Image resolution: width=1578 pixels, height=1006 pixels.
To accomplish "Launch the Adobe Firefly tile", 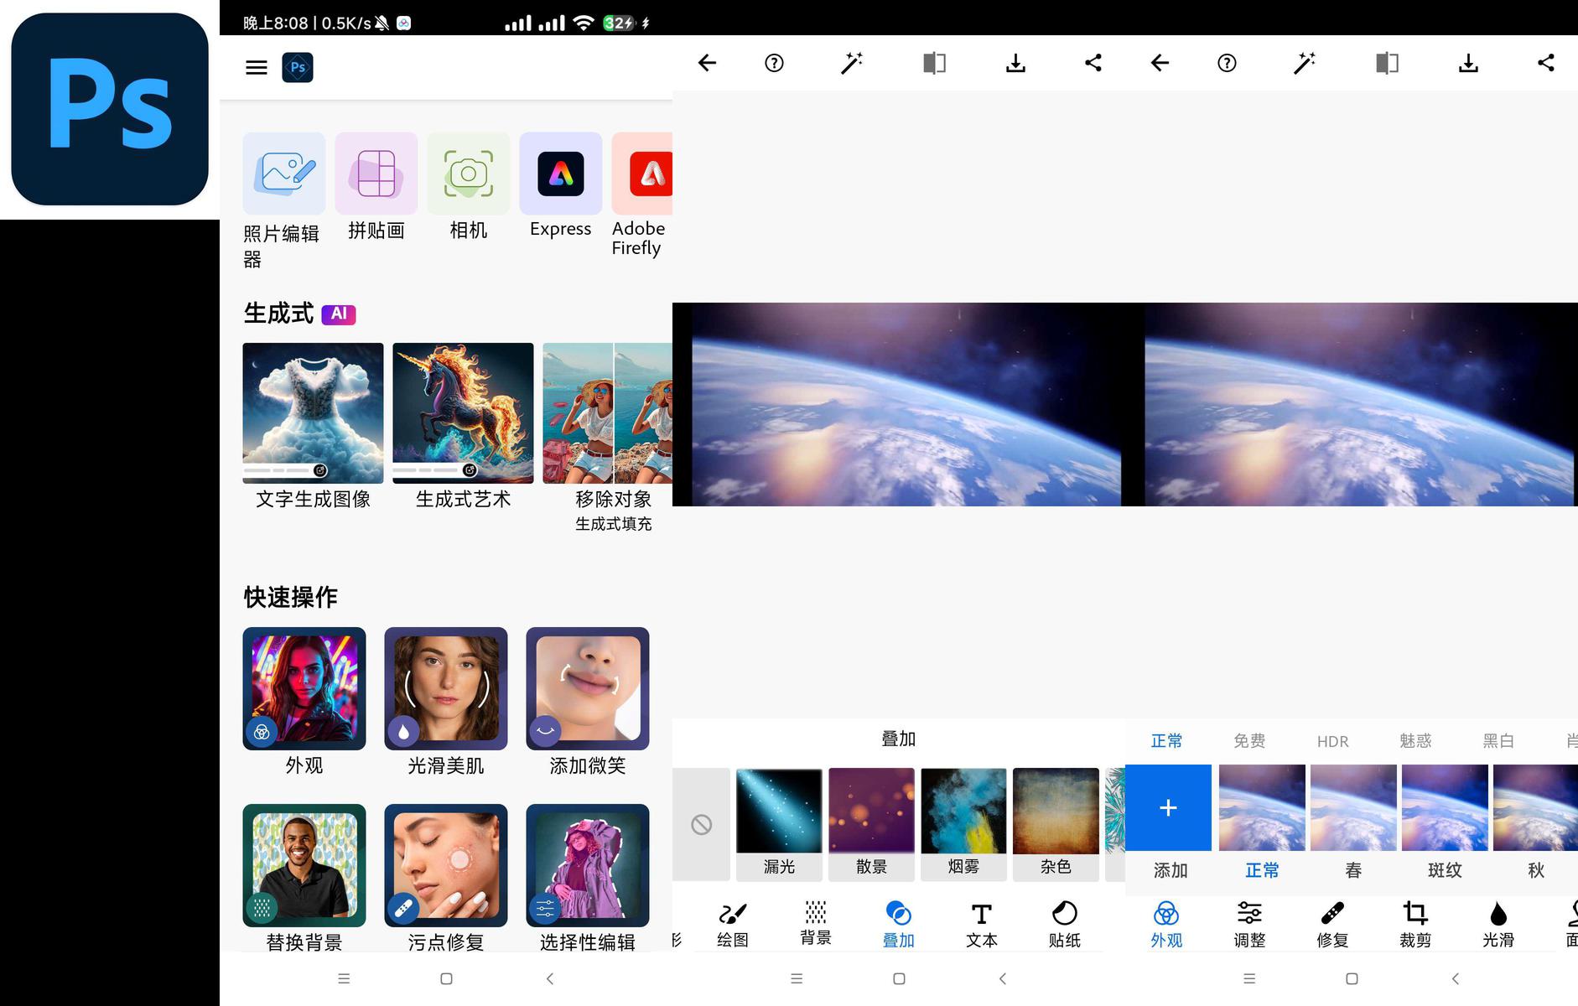I will (x=642, y=174).
